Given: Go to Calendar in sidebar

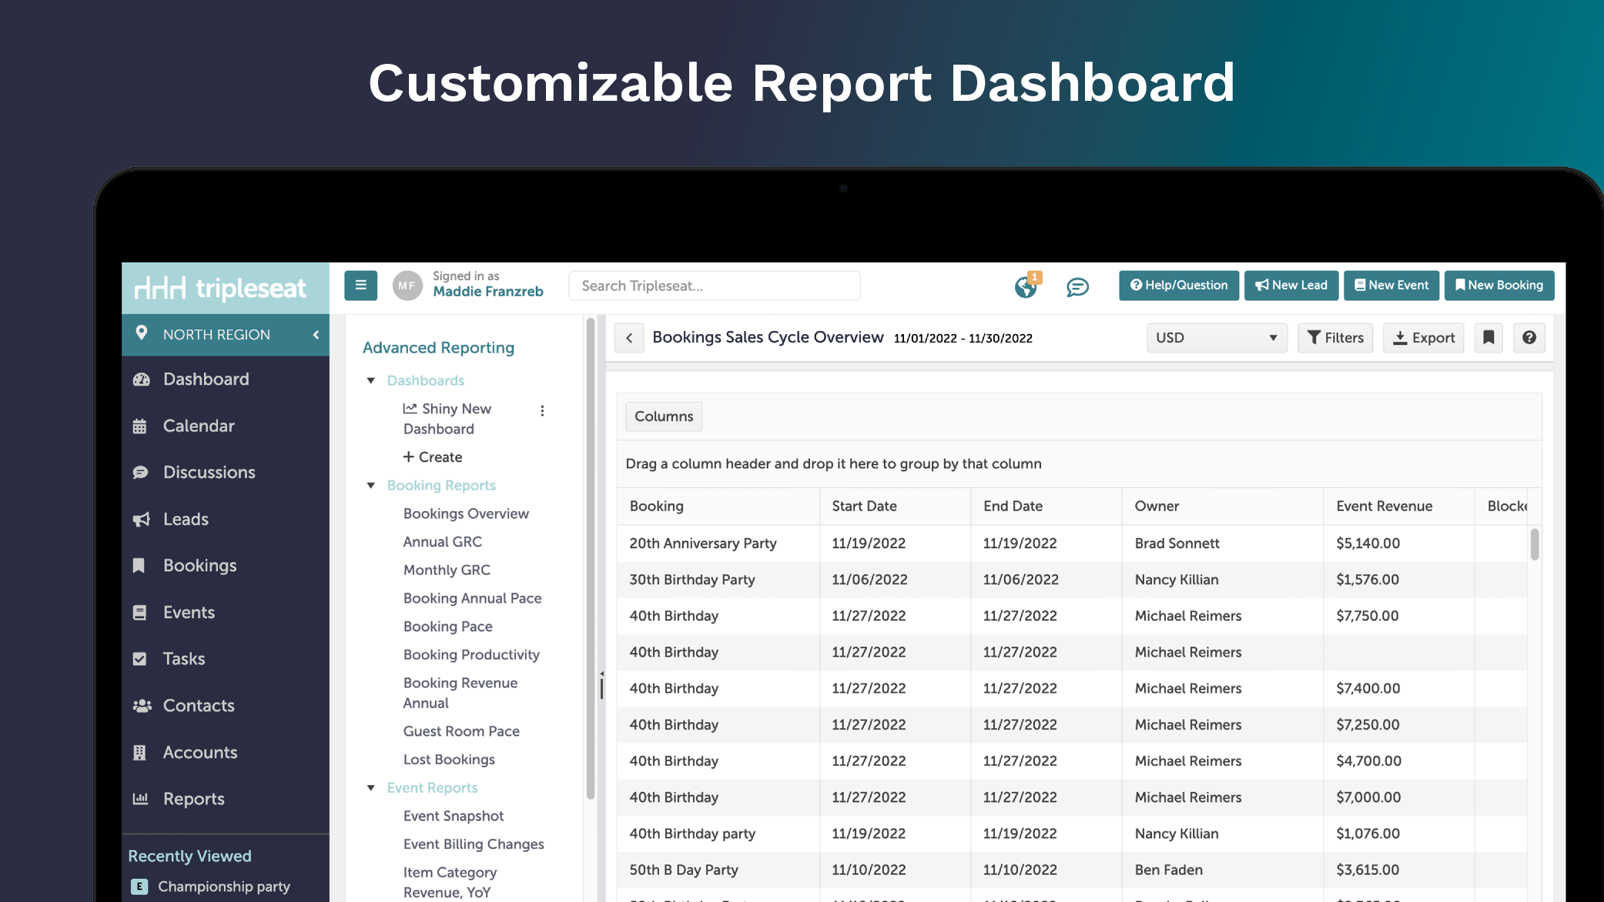Looking at the screenshot, I should [x=198, y=426].
